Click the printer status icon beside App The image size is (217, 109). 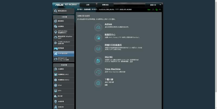tap(153, 9)
